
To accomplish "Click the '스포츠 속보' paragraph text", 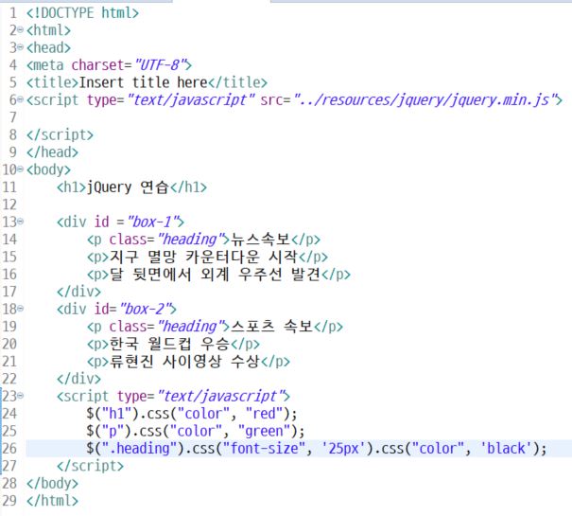I will 272,327.
